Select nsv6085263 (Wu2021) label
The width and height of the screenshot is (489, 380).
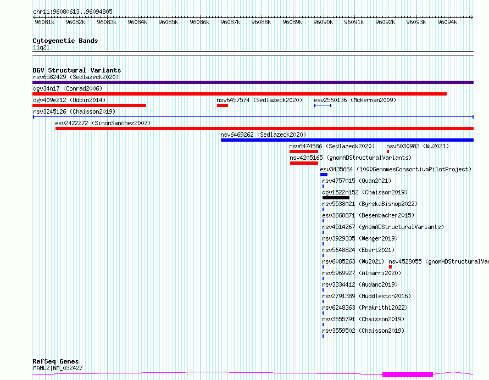pos(353,261)
